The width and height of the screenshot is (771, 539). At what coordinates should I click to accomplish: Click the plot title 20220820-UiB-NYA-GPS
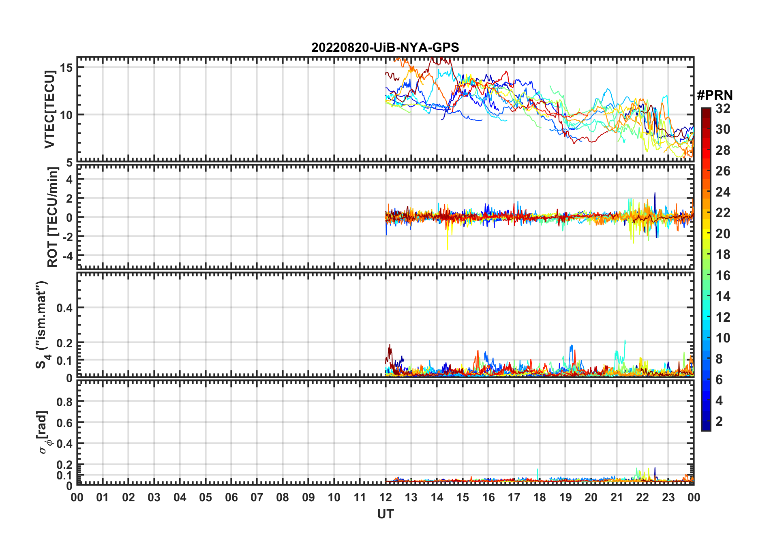pos(385,47)
